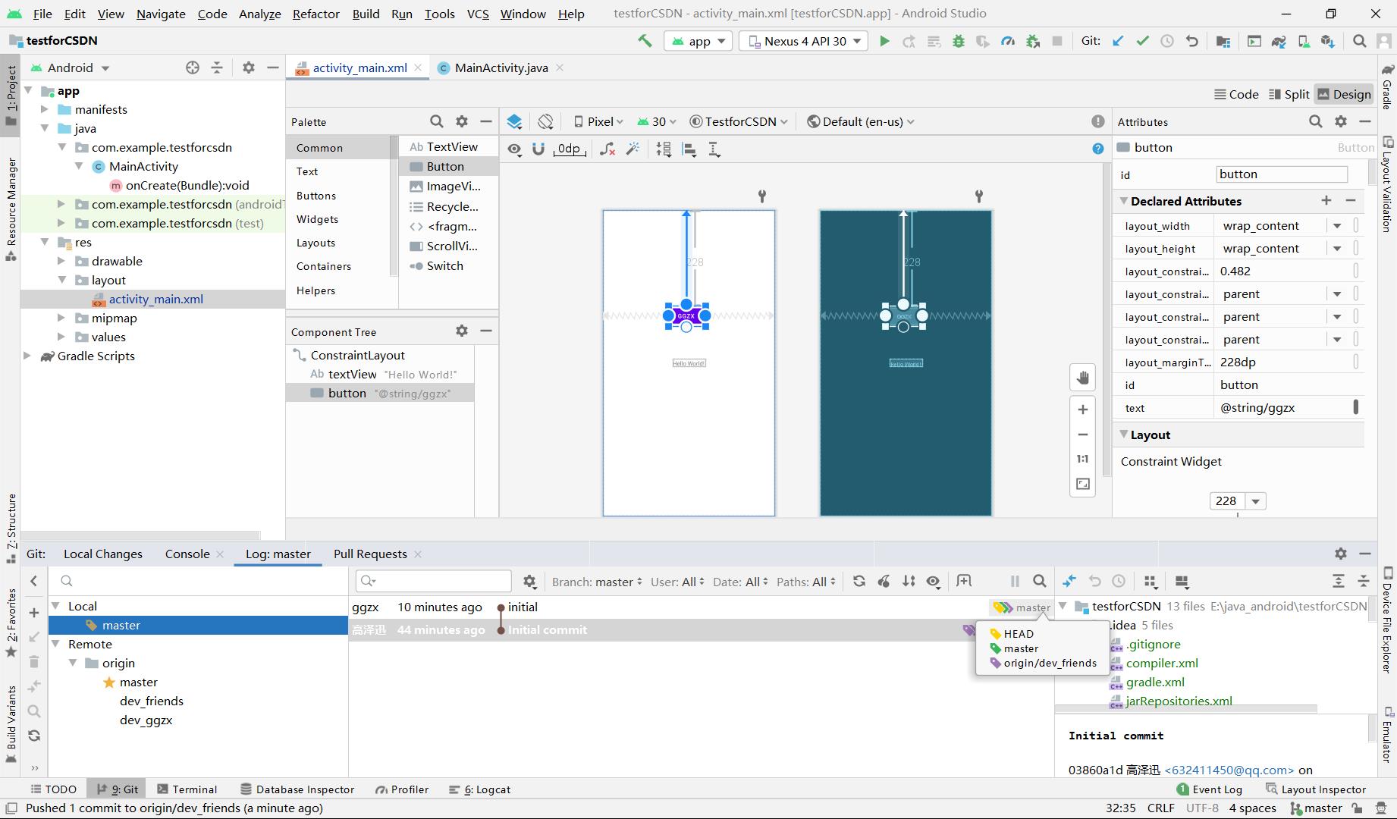Click Palette search magnifier icon
Screen dimensions: 1397x819
click(x=437, y=121)
